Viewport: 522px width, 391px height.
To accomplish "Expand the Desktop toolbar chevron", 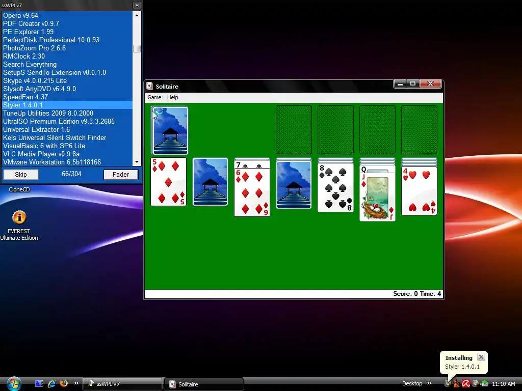I will (429, 383).
